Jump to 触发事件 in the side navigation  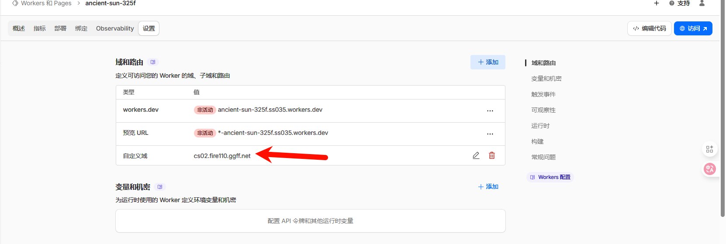click(x=543, y=94)
